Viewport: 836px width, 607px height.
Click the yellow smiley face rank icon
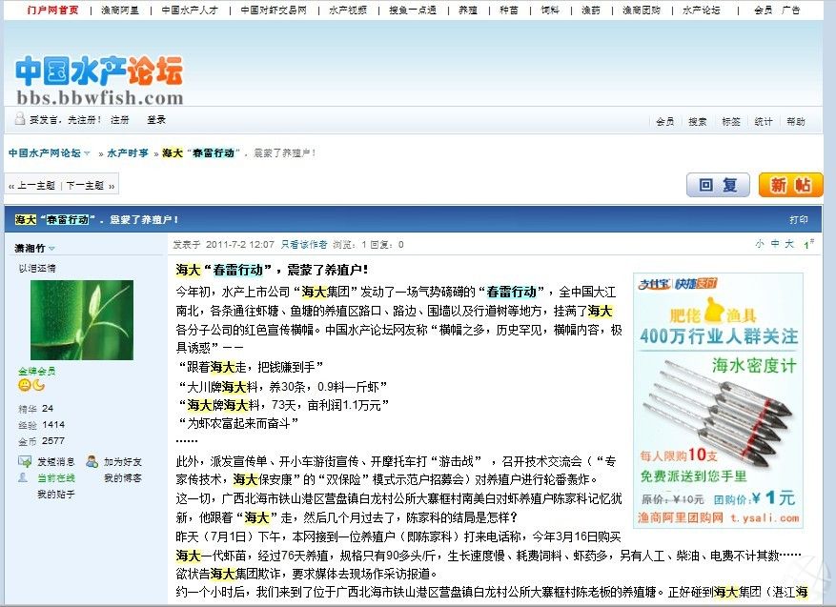click(x=25, y=385)
